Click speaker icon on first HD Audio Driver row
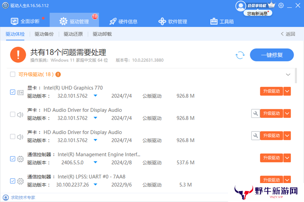 [x=20, y=115]
